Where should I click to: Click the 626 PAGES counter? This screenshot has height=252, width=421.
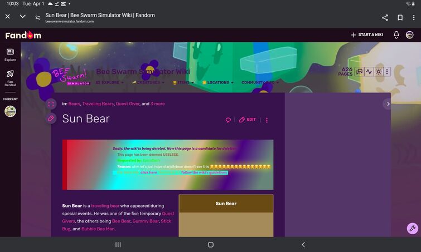tap(345, 72)
